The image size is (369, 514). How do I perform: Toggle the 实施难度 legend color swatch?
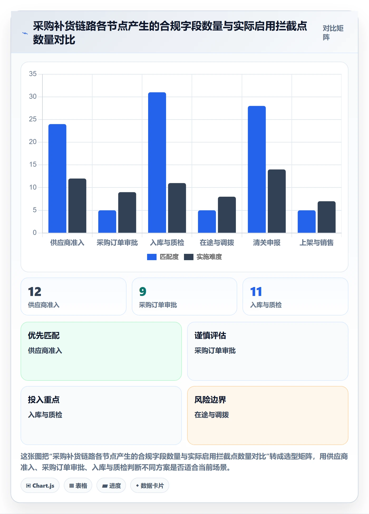[189, 257]
